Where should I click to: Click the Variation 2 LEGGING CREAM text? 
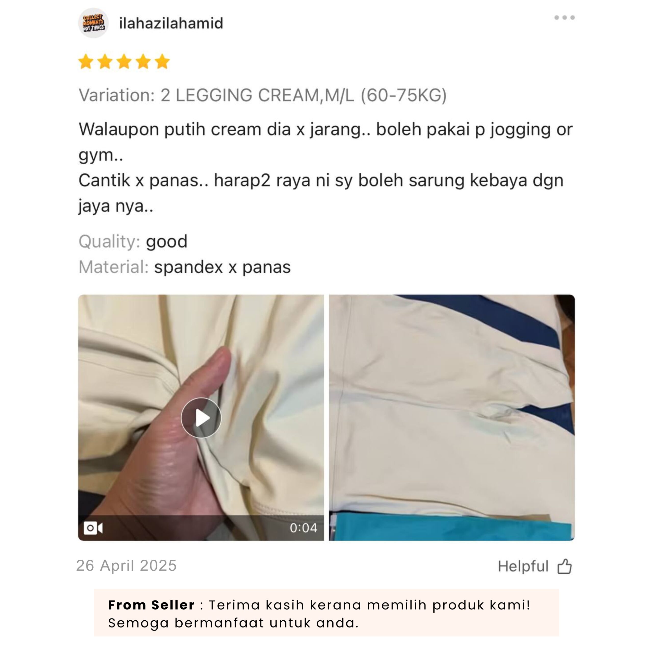click(263, 95)
